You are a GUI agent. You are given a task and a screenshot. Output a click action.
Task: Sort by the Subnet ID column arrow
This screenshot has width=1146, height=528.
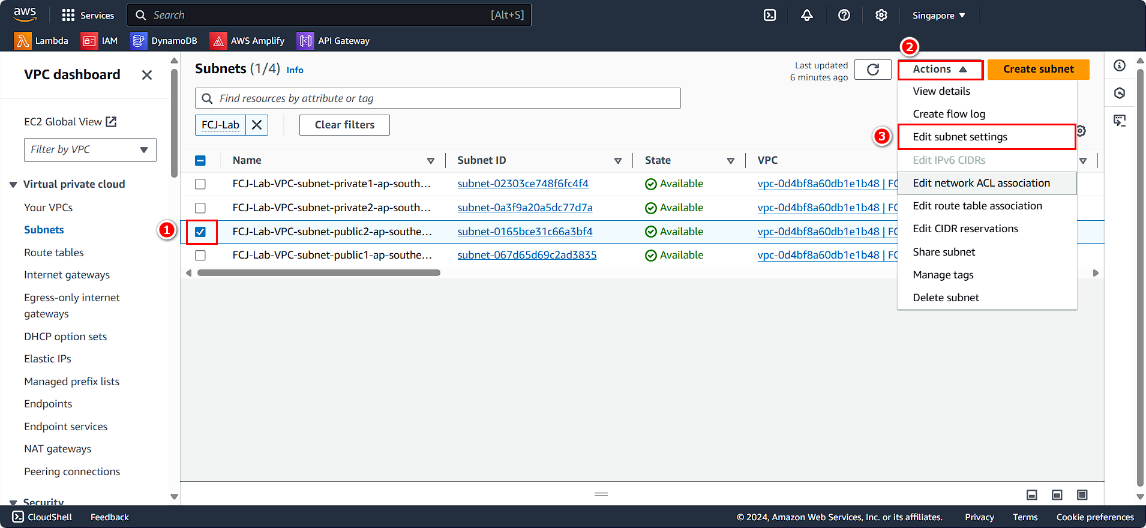coord(618,161)
